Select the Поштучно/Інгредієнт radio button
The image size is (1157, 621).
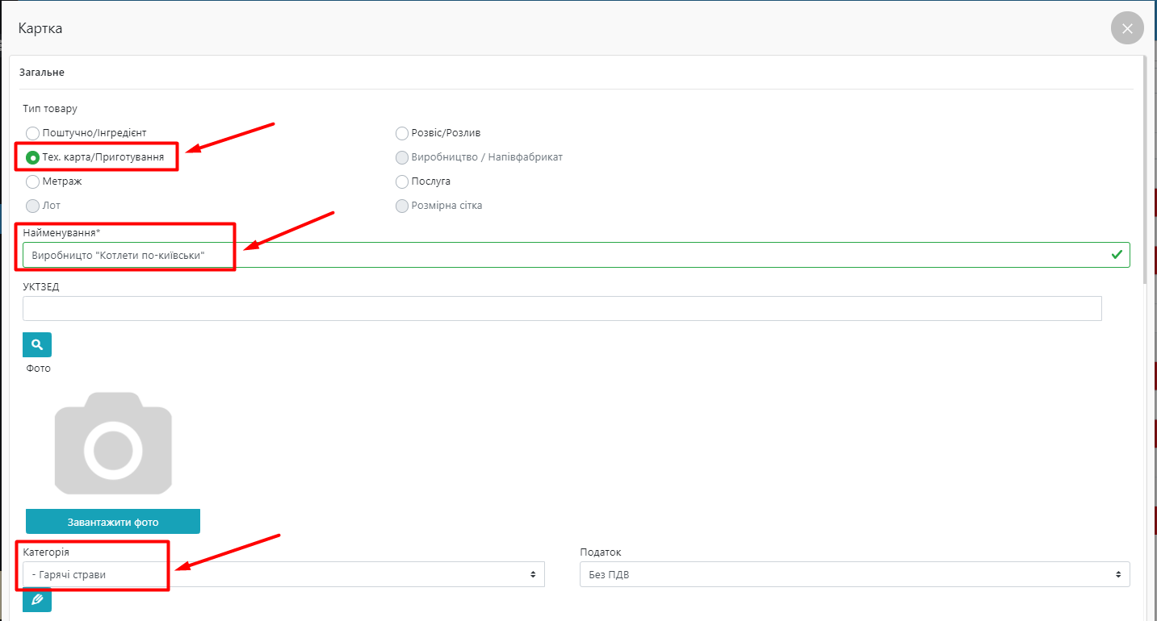click(x=33, y=133)
